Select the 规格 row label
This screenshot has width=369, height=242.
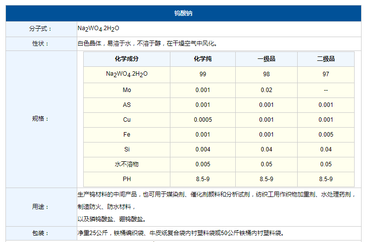click(x=40, y=119)
